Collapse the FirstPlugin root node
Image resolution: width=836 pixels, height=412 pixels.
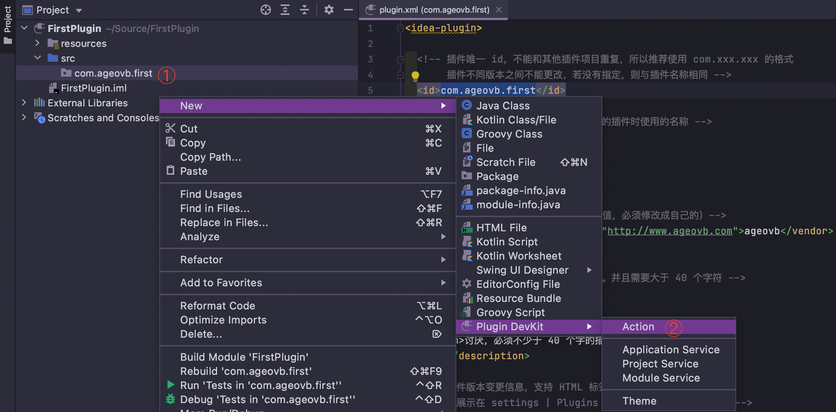click(25, 28)
